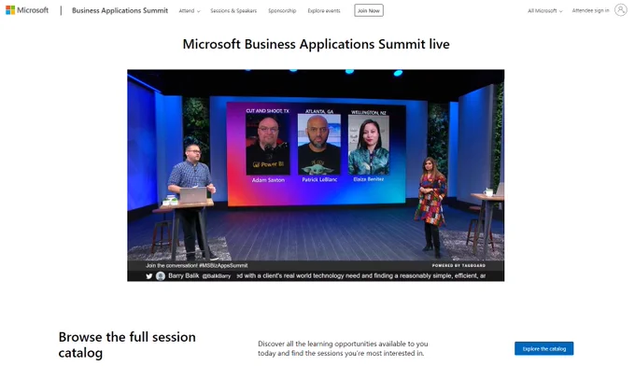This screenshot has width=635, height=380.
Task: Click the Explore the catalog button
Action: pyautogui.click(x=543, y=349)
